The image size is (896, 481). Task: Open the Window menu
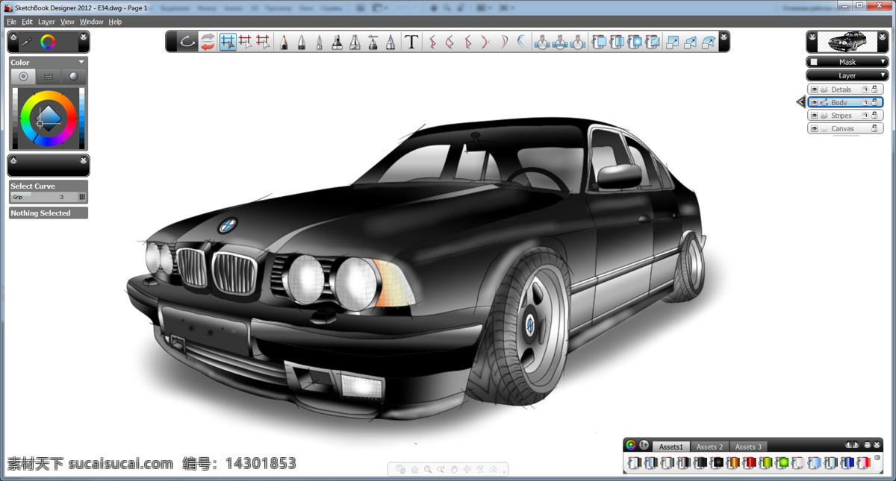pos(92,22)
